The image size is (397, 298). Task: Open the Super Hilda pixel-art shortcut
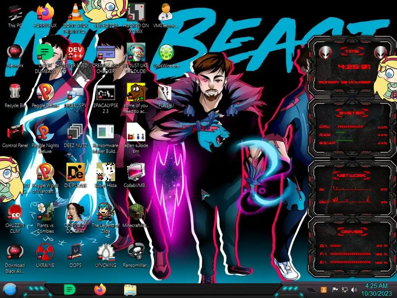pyautogui.click(x=105, y=176)
